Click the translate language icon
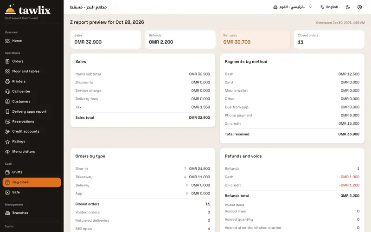The width and height of the screenshot is (371, 232). pos(322,7)
